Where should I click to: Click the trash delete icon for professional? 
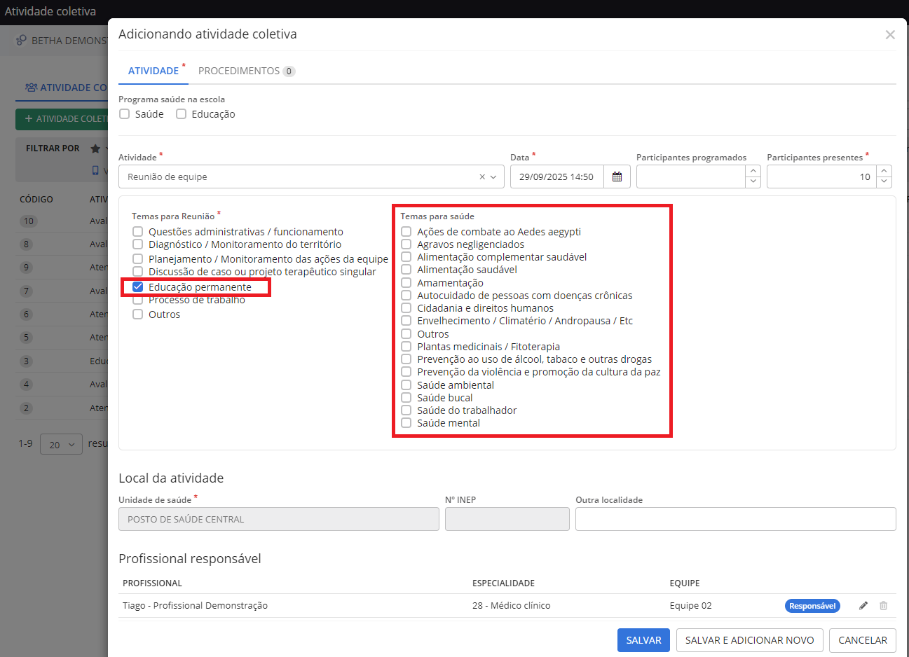(883, 606)
